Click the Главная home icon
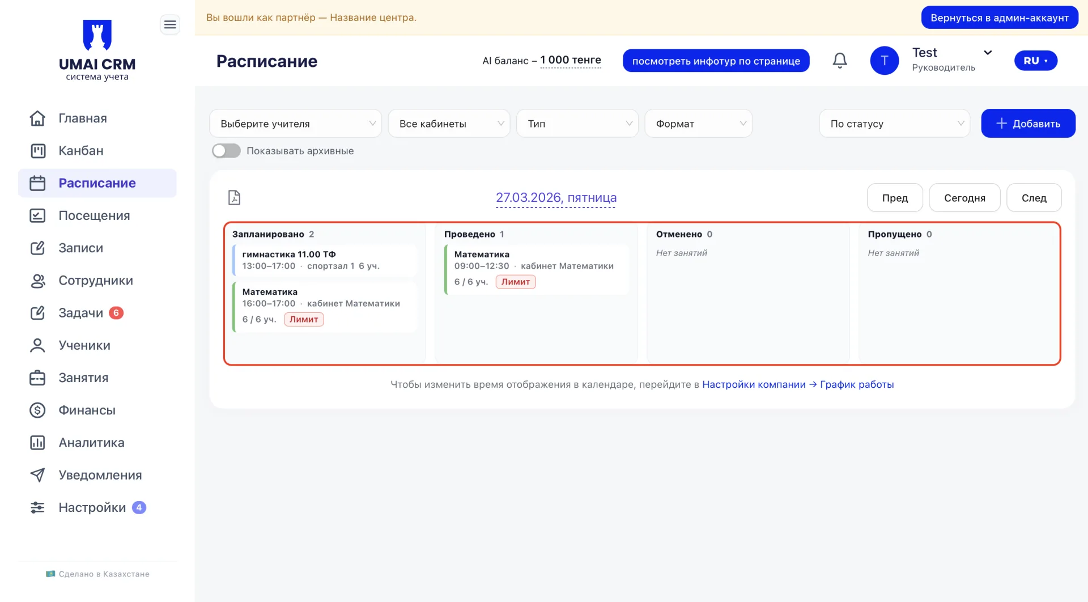This screenshot has width=1088, height=602. (37, 118)
